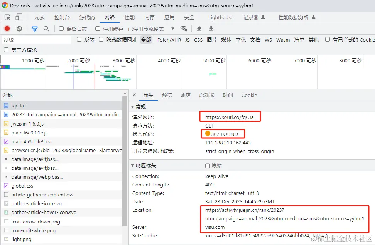Toggle the filter funnel icon
375x245 pixels.
coord(35,29)
